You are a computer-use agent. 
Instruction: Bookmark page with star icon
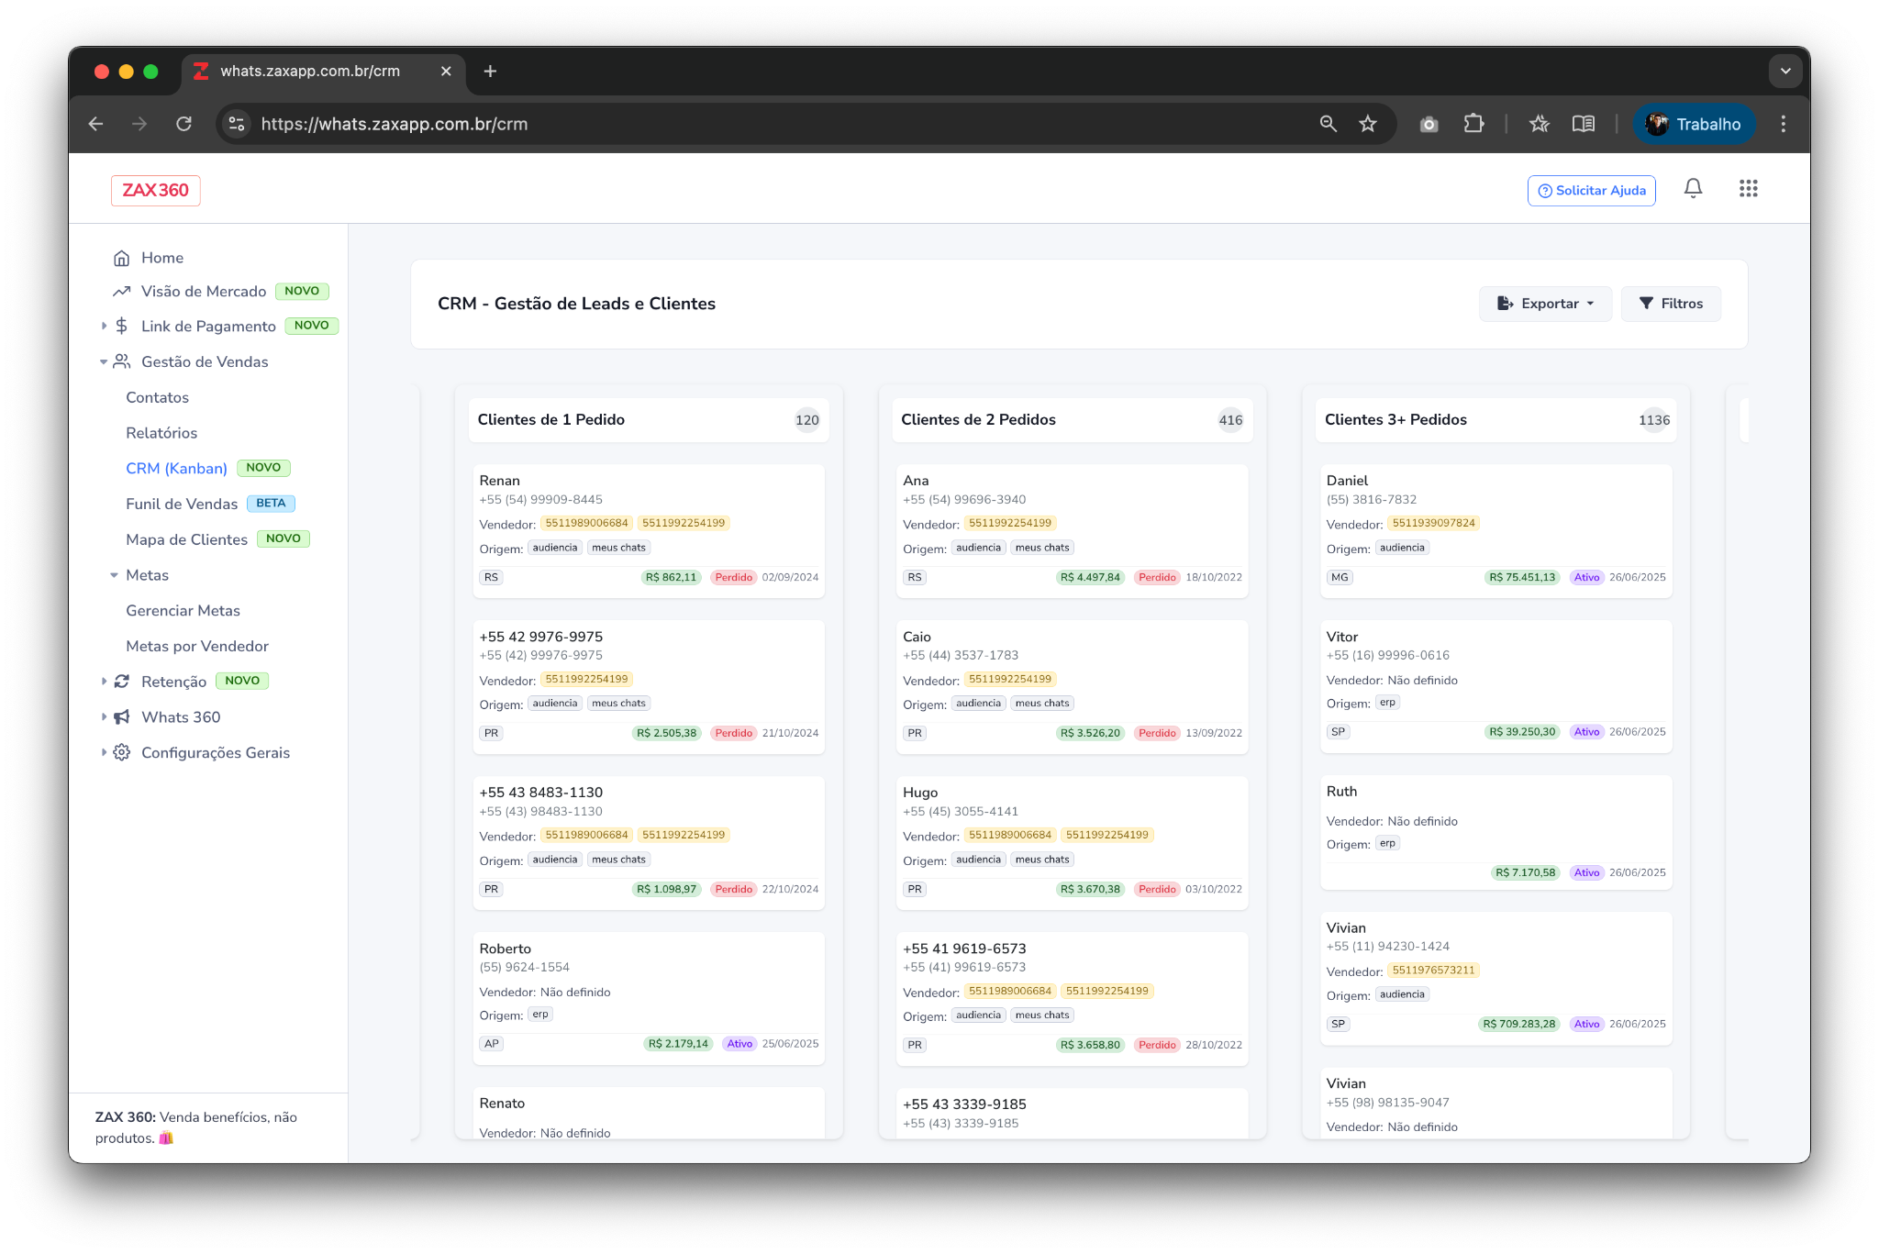(1368, 124)
